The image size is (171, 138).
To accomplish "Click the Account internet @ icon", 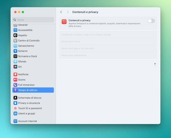I will (15, 121).
